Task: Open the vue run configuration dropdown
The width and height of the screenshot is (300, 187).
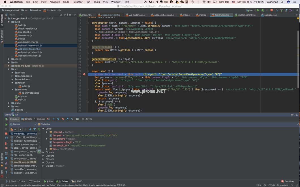Action: [250, 10]
